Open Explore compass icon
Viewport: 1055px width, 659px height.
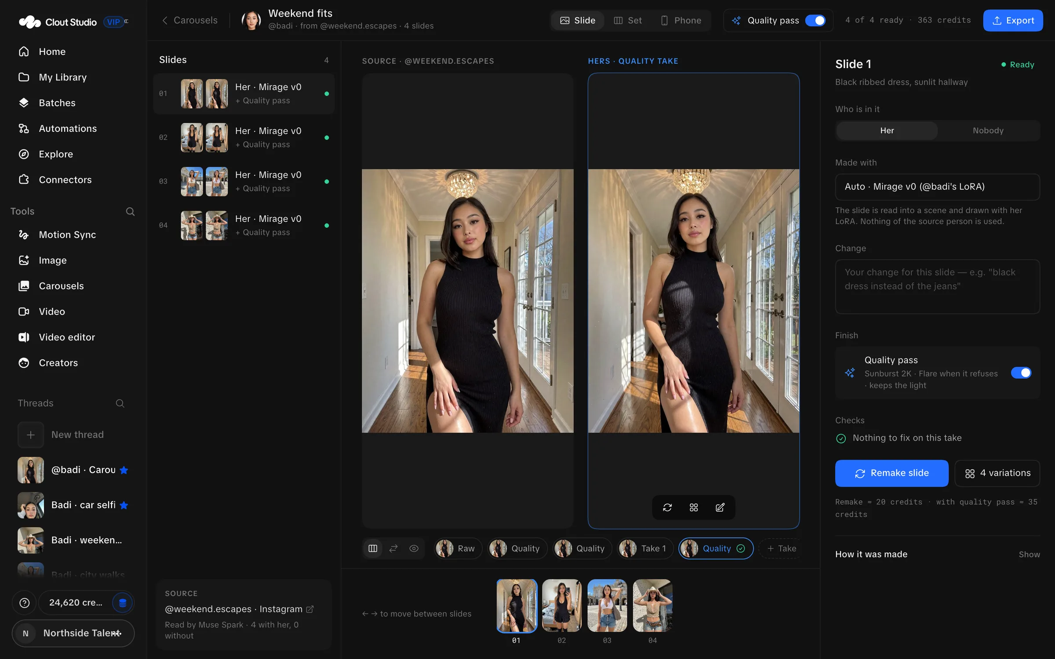coord(24,154)
